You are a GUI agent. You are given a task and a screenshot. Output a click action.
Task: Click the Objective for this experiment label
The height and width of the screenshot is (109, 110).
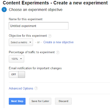[28, 36]
